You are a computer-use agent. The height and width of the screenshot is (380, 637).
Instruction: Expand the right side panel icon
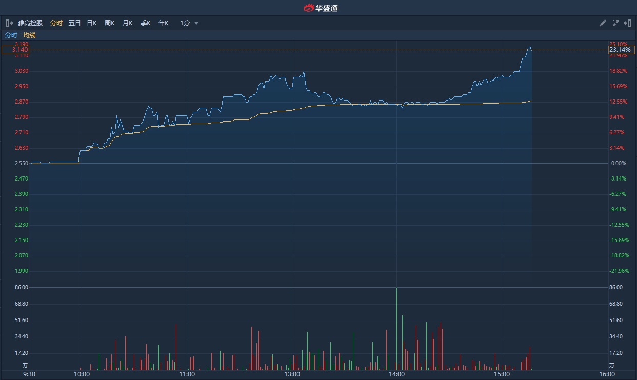pos(627,23)
